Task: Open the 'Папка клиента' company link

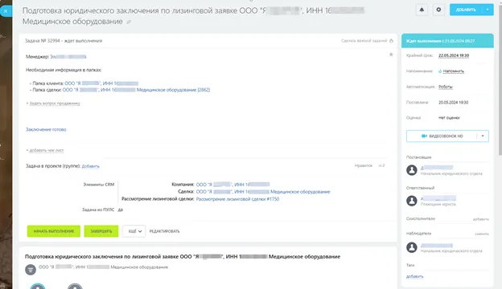Action: pyautogui.click(x=101, y=83)
